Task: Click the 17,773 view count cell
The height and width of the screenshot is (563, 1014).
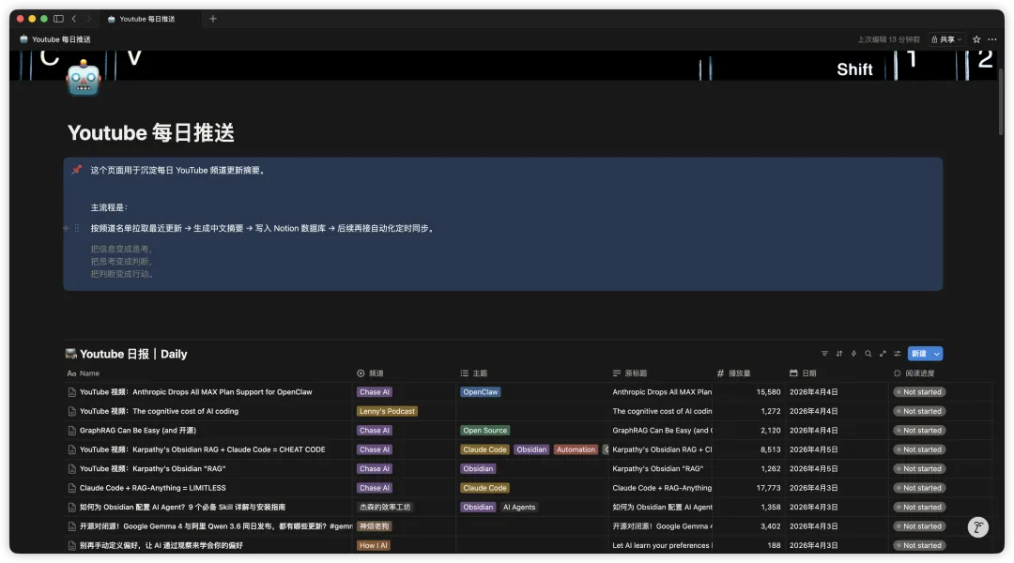Action: pos(768,488)
